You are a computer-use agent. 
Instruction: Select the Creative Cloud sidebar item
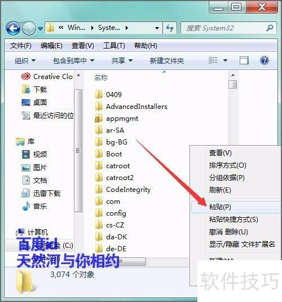(x=47, y=77)
